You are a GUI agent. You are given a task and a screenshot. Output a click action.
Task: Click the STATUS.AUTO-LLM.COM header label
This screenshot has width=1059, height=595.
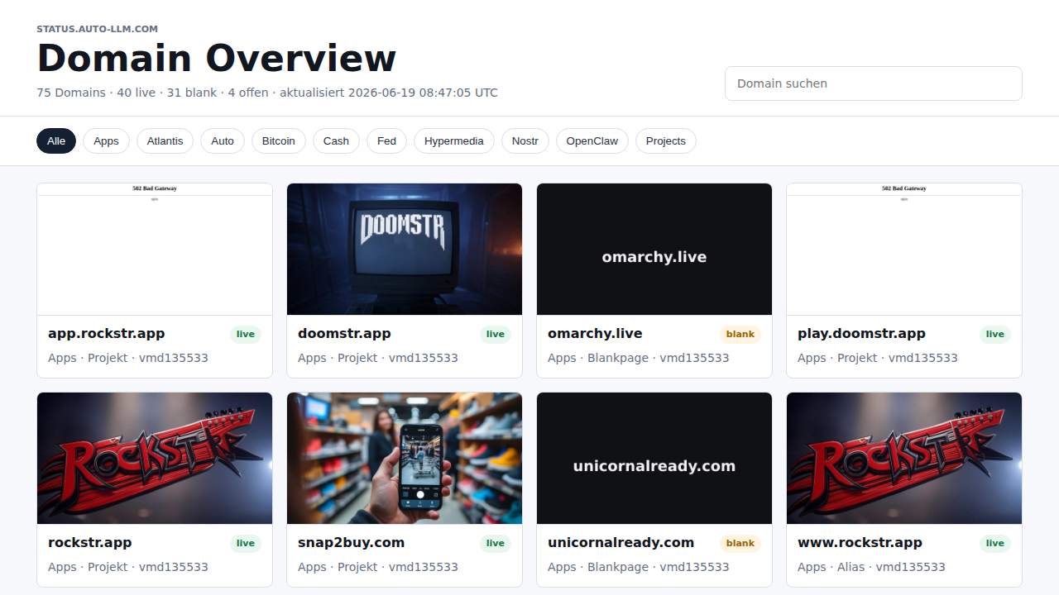[x=97, y=29]
